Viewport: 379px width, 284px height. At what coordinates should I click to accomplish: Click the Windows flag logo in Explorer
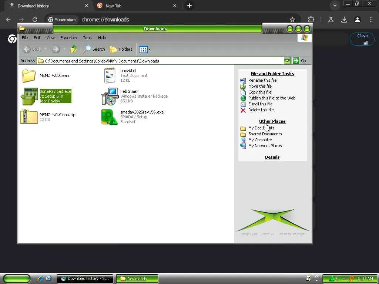pos(304,38)
